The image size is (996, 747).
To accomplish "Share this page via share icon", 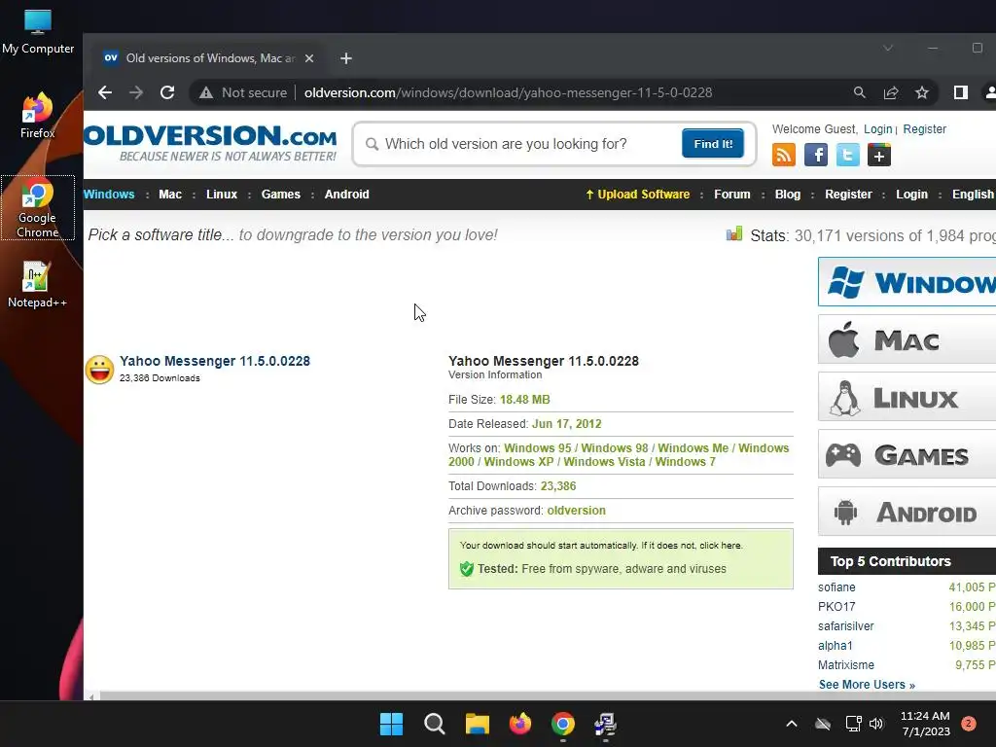I will 891,92.
